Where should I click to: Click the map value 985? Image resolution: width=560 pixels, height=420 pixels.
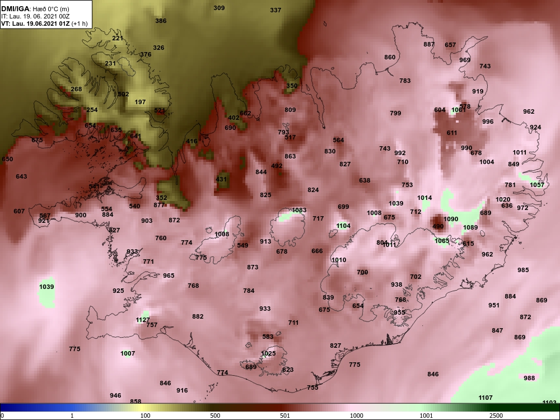pyautogui.click(x=523, y=270)
